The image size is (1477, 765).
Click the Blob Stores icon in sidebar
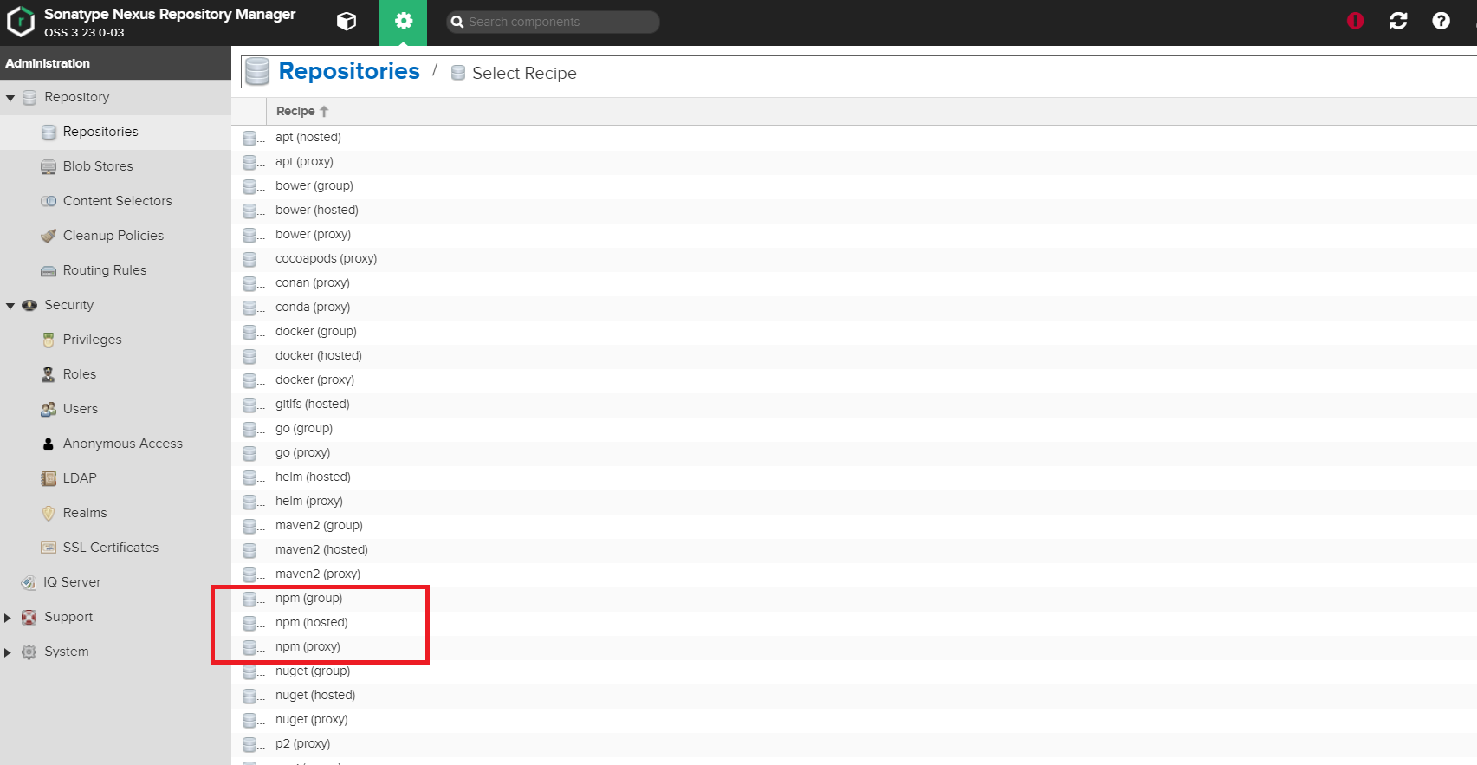(x=49, y=166)
